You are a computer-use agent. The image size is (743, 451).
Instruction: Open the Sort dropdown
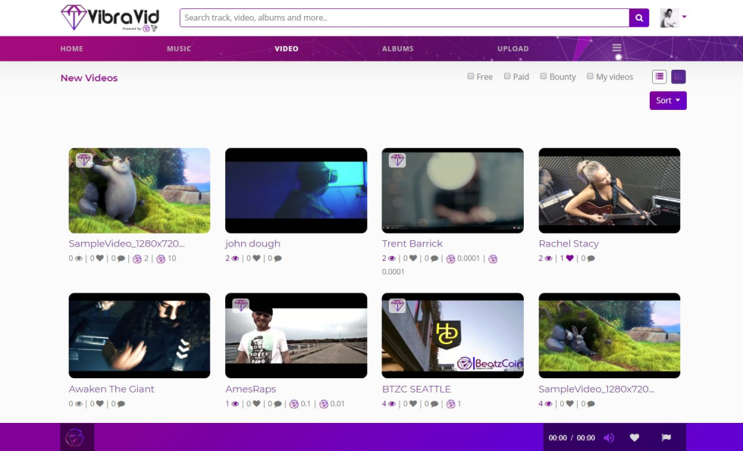pyautogui.click(x=667, y=100)
